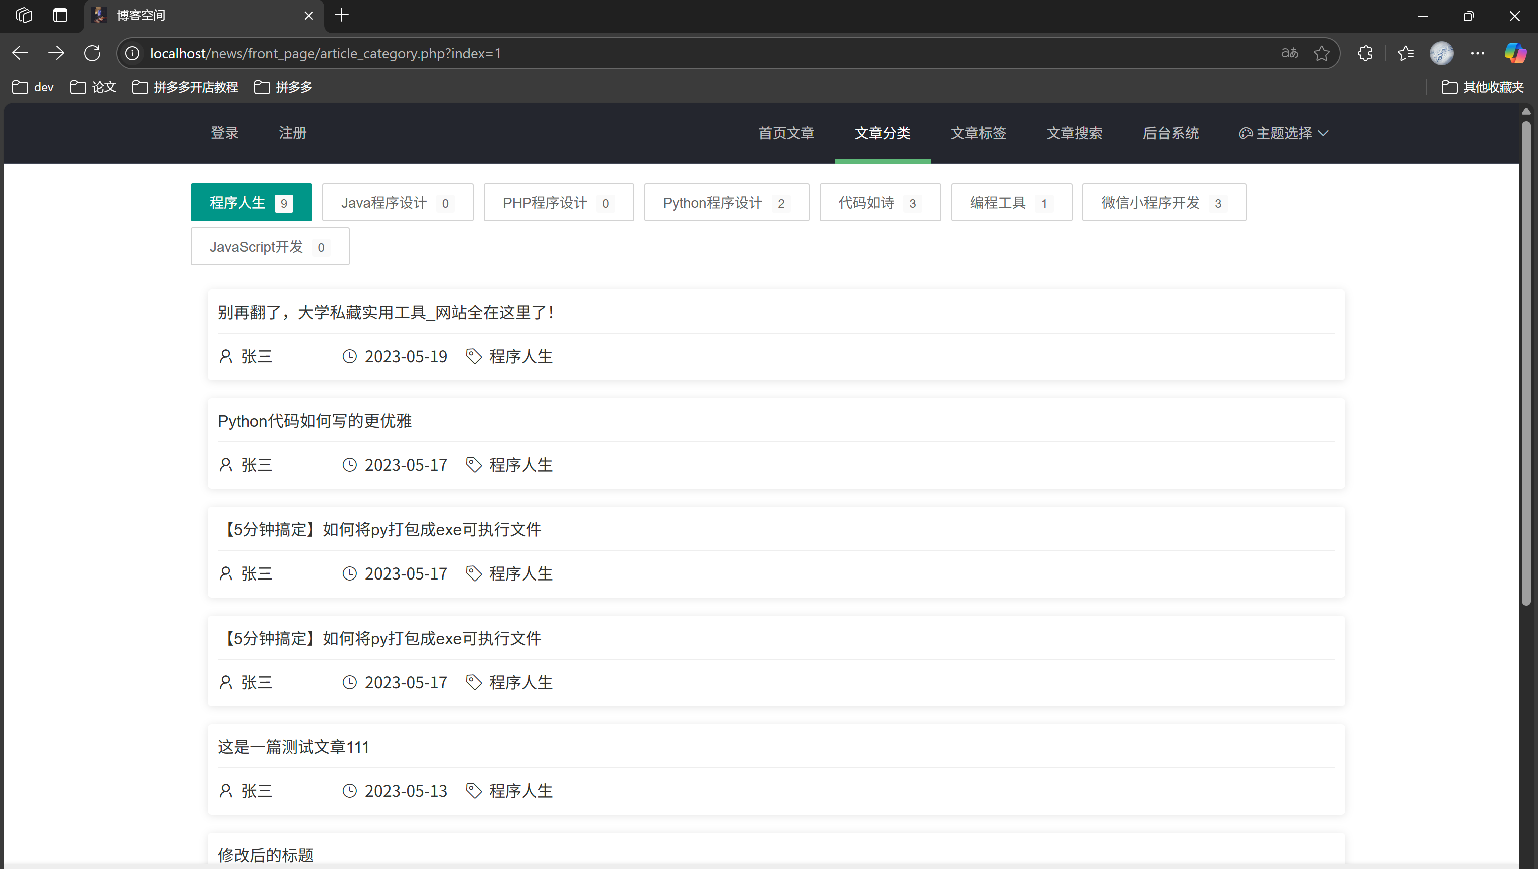Open workspaces icon in title bar
Screen dimensions: 1538x869
24,15
